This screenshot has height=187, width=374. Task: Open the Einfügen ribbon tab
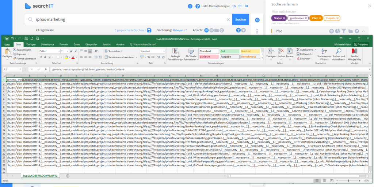pyautogui.click(x=31, y=44)
